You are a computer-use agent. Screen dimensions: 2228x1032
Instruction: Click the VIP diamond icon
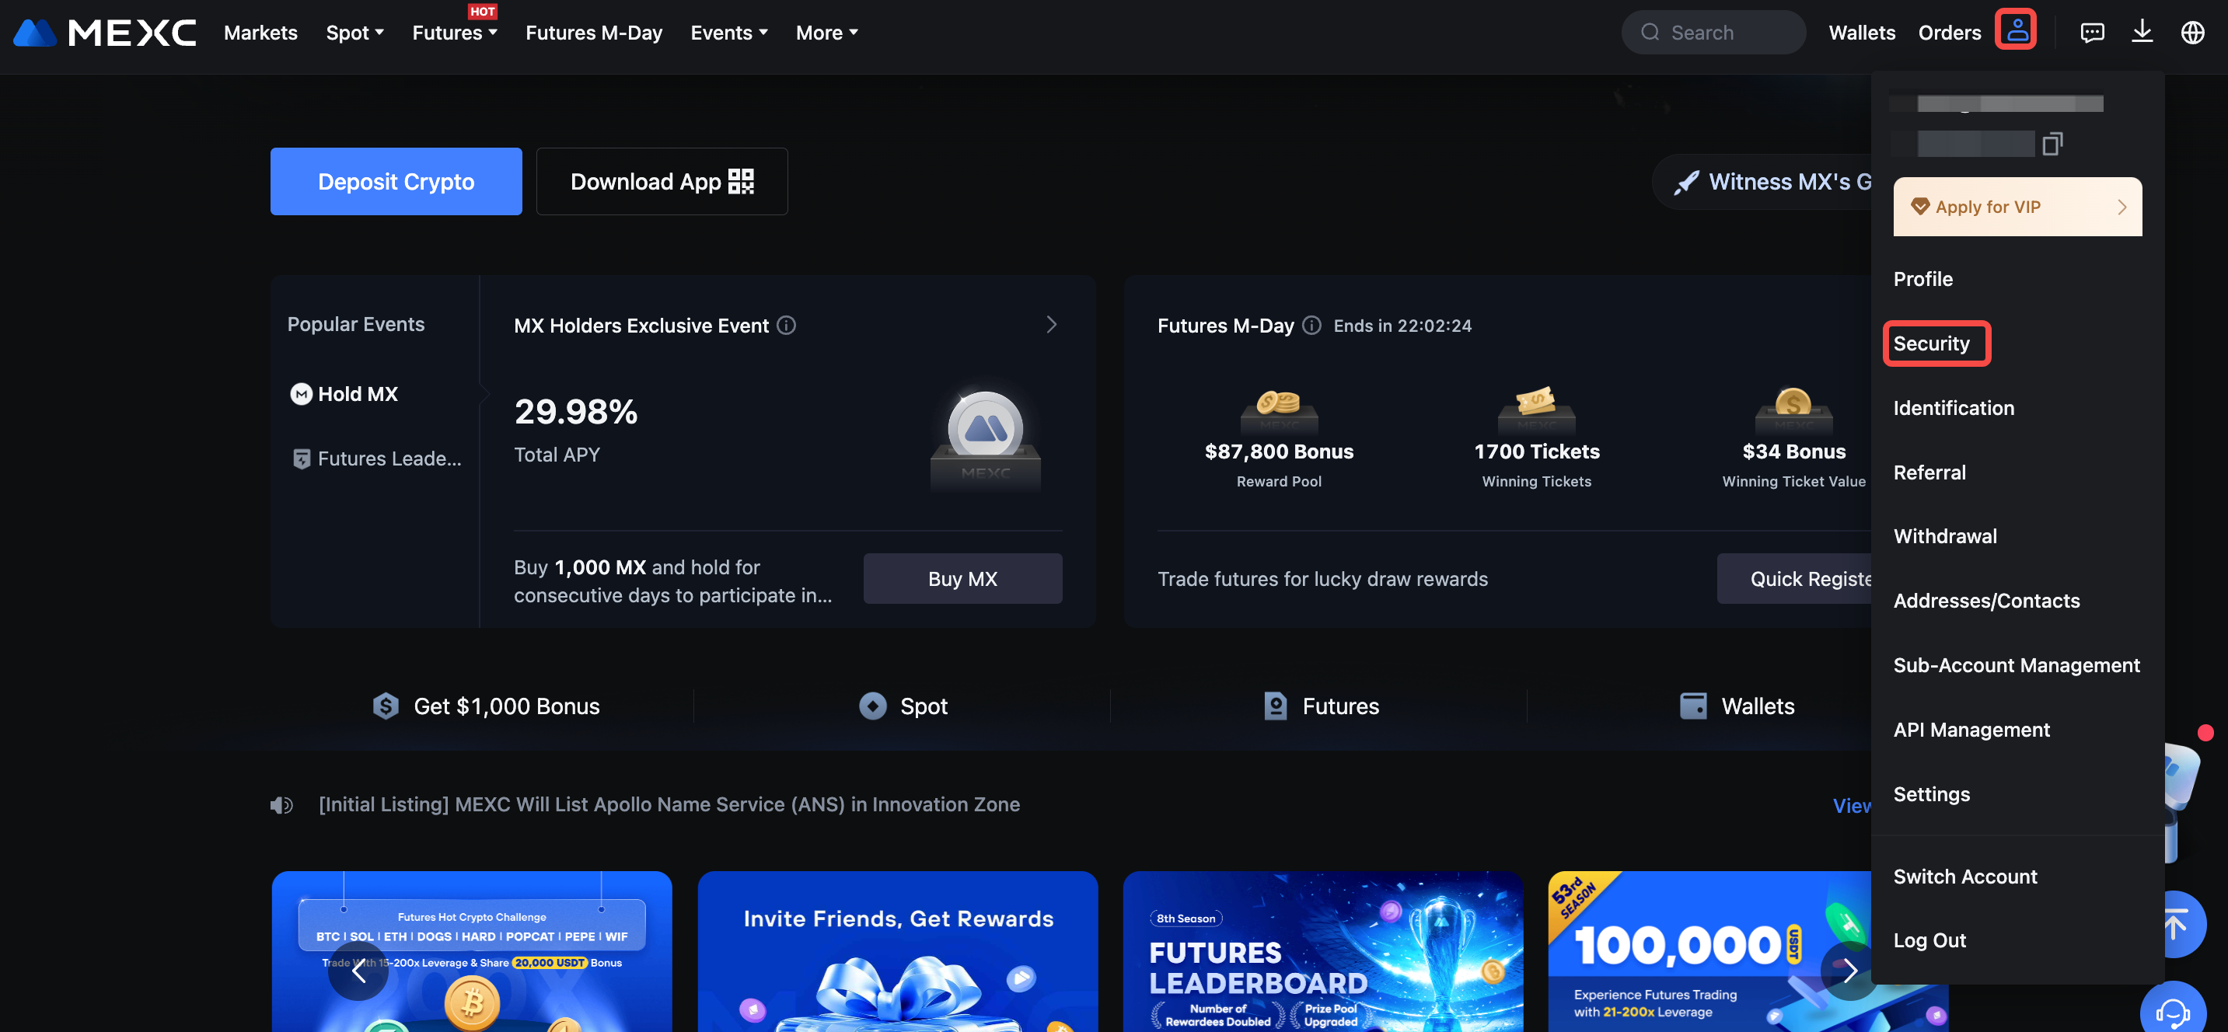pos(1919,207)
